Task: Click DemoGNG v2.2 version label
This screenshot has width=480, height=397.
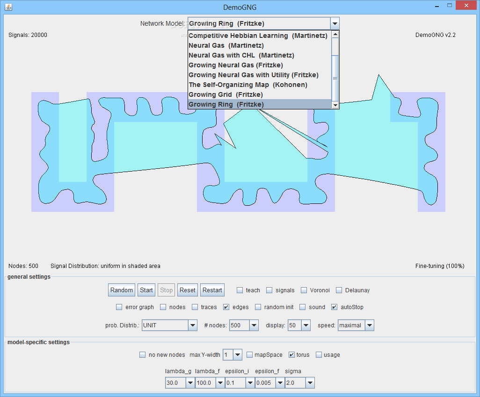Action: tap(435, 35)
